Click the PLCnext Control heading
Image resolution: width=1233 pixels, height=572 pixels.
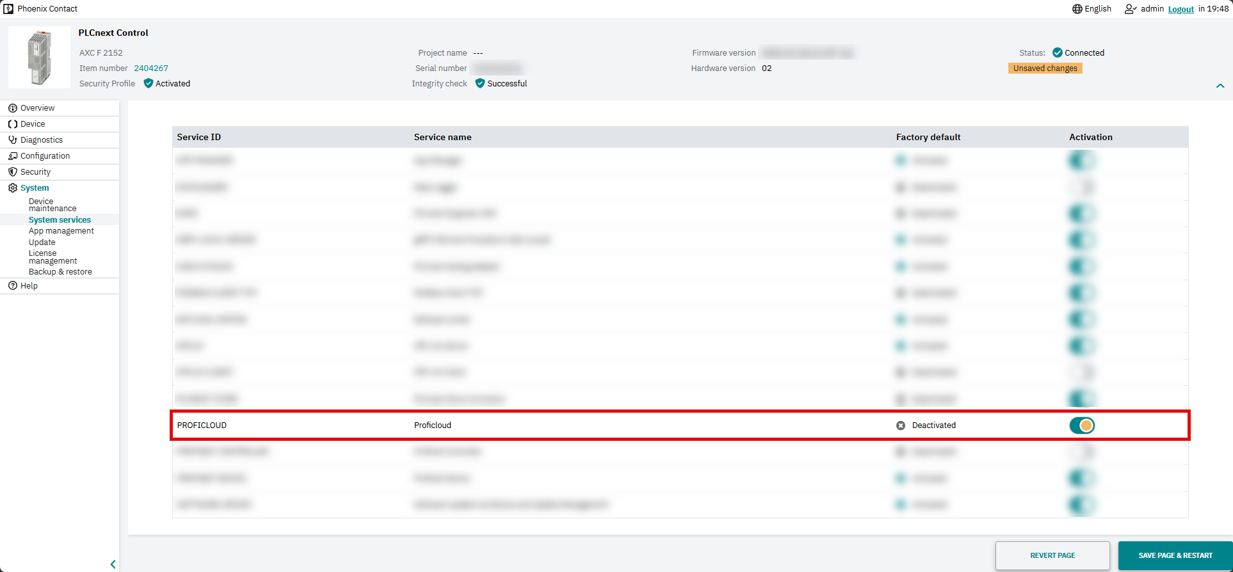tap(113, 33)
